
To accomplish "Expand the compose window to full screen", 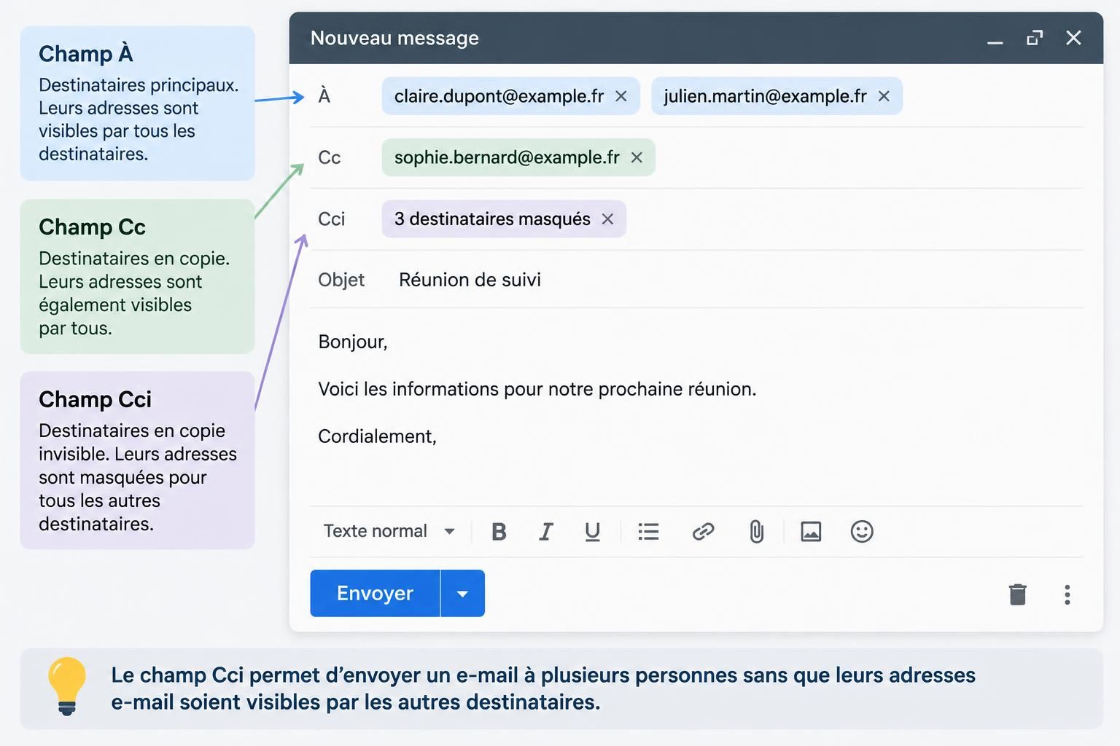I will click(x=1035, y=38).
